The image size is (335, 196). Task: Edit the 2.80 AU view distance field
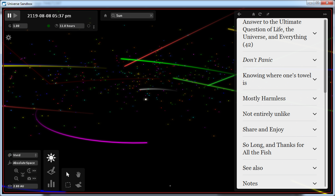pos(25,186)
